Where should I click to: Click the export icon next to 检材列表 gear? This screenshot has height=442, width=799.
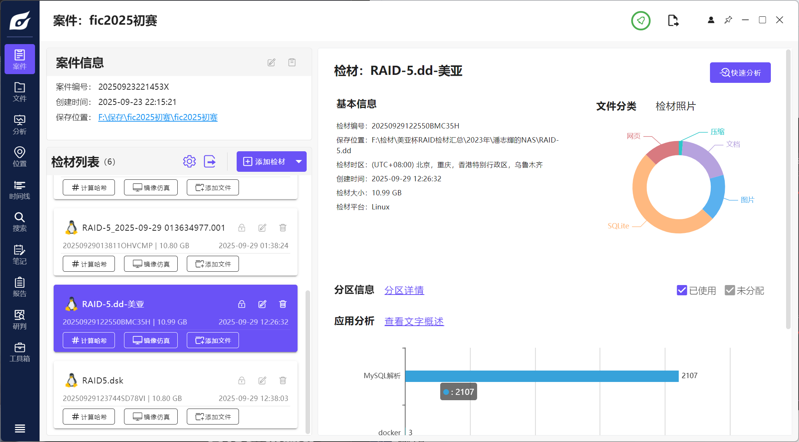point(210,162)
